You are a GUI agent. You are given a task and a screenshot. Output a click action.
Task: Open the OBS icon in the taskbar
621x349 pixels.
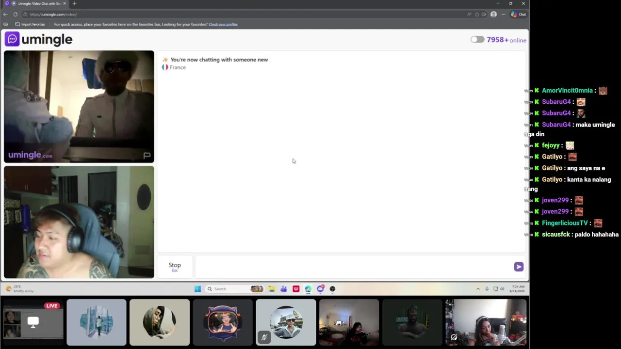tap(332, 289)
